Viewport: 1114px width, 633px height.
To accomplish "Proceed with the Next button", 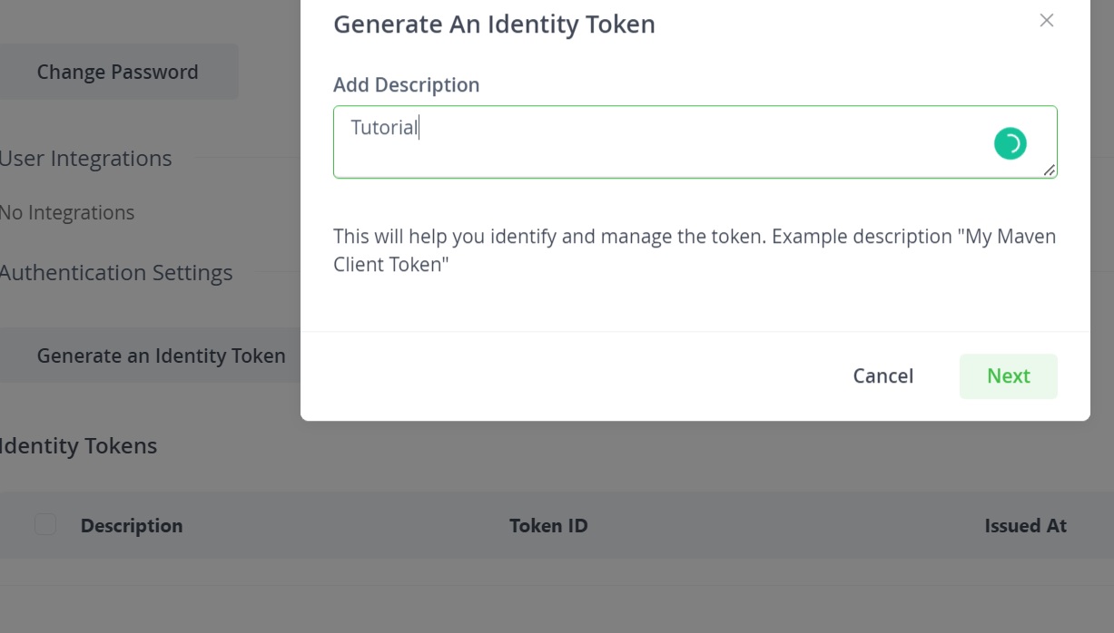I will pyautogui.click(x=1008, y=376).
